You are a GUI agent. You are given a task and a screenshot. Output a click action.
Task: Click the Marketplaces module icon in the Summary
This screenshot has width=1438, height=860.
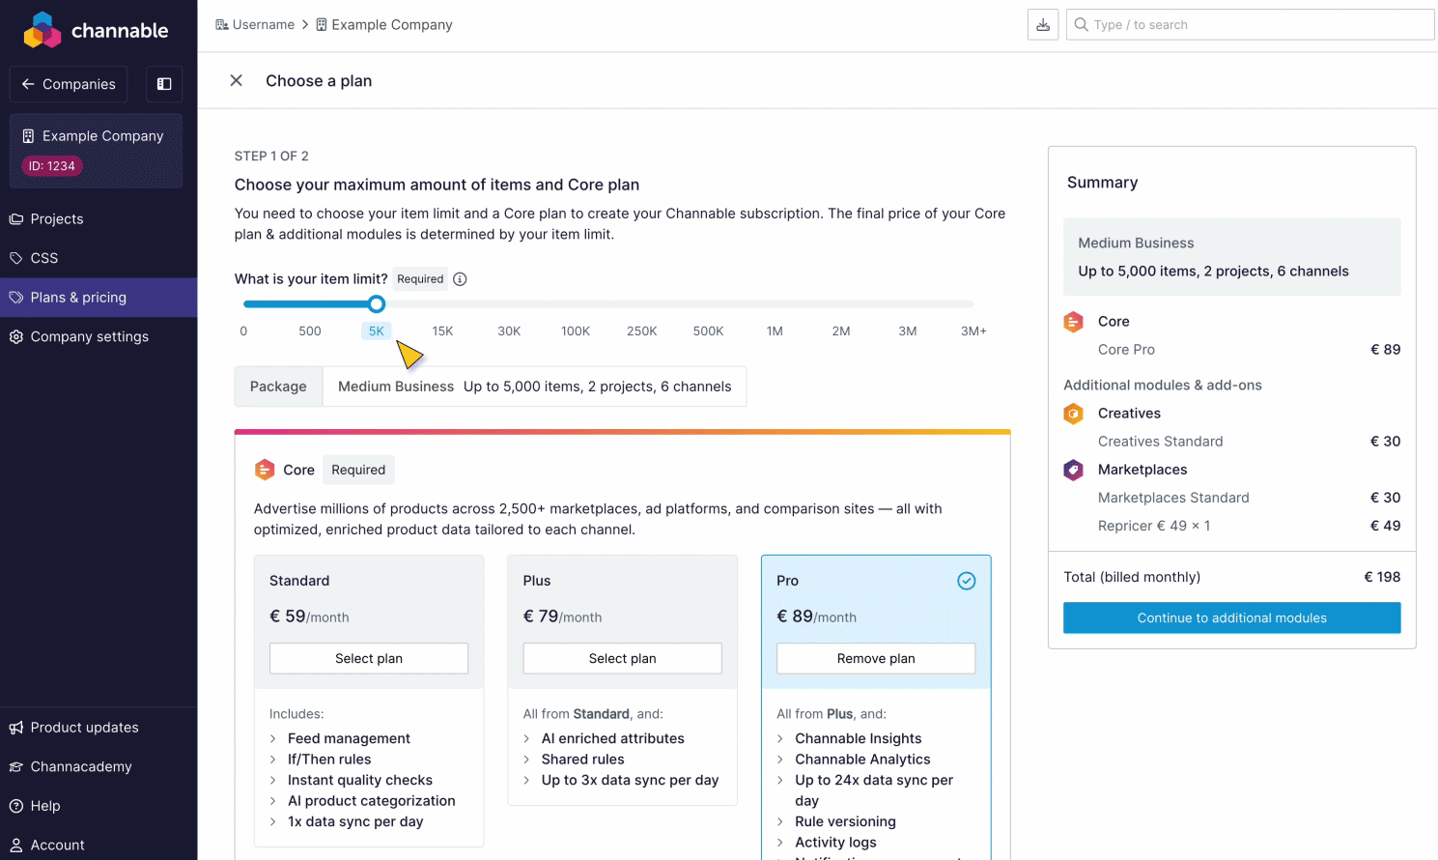click(x=1073, y=470)
